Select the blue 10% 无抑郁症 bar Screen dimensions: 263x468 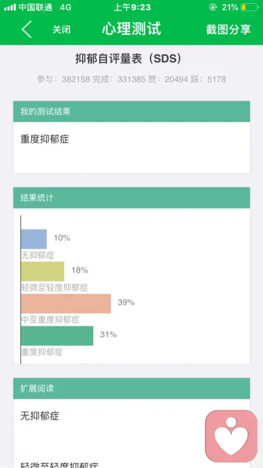point(34,239)
